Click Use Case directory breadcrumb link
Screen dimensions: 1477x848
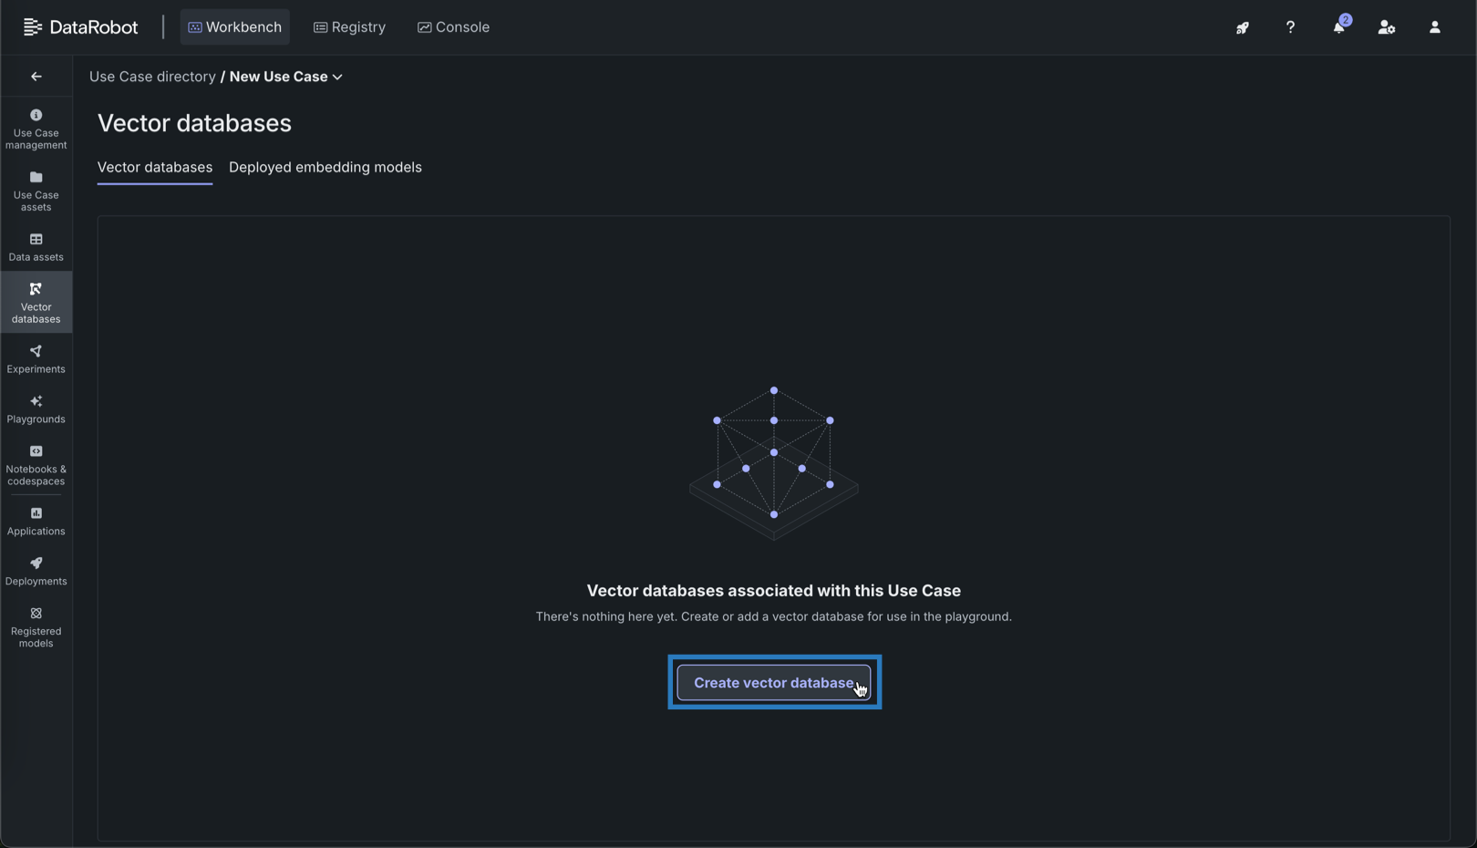click(152, 77)
